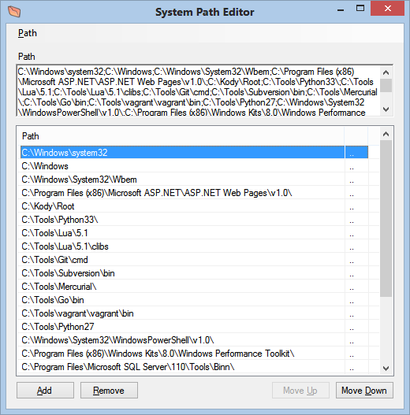
Task: Click the path list scroll up arrow
Action: pos(386,134)
